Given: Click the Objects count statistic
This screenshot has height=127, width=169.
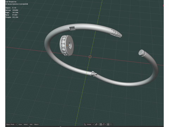Looking at the screenshot, I should (11, 8).
